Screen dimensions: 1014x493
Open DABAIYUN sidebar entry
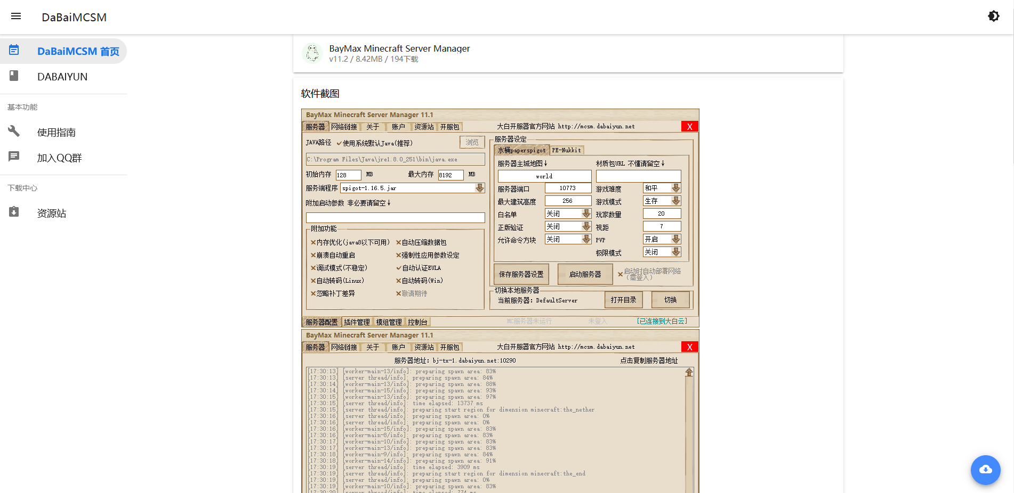point(62,77)
